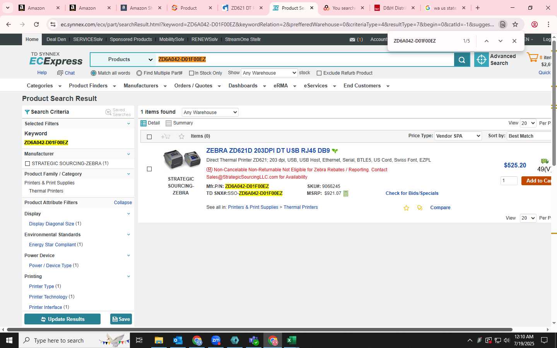Click the tag icon beside Compare
The height and width of the screenshot is (348, 557).
(420, 208)
